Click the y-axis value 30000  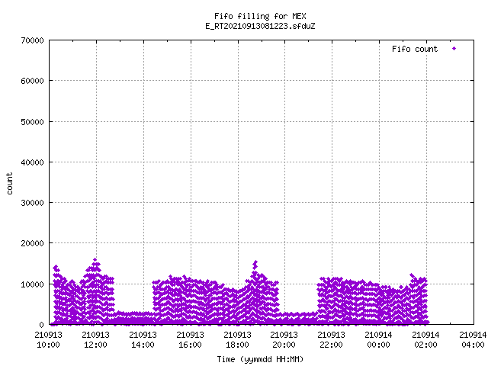32,203
